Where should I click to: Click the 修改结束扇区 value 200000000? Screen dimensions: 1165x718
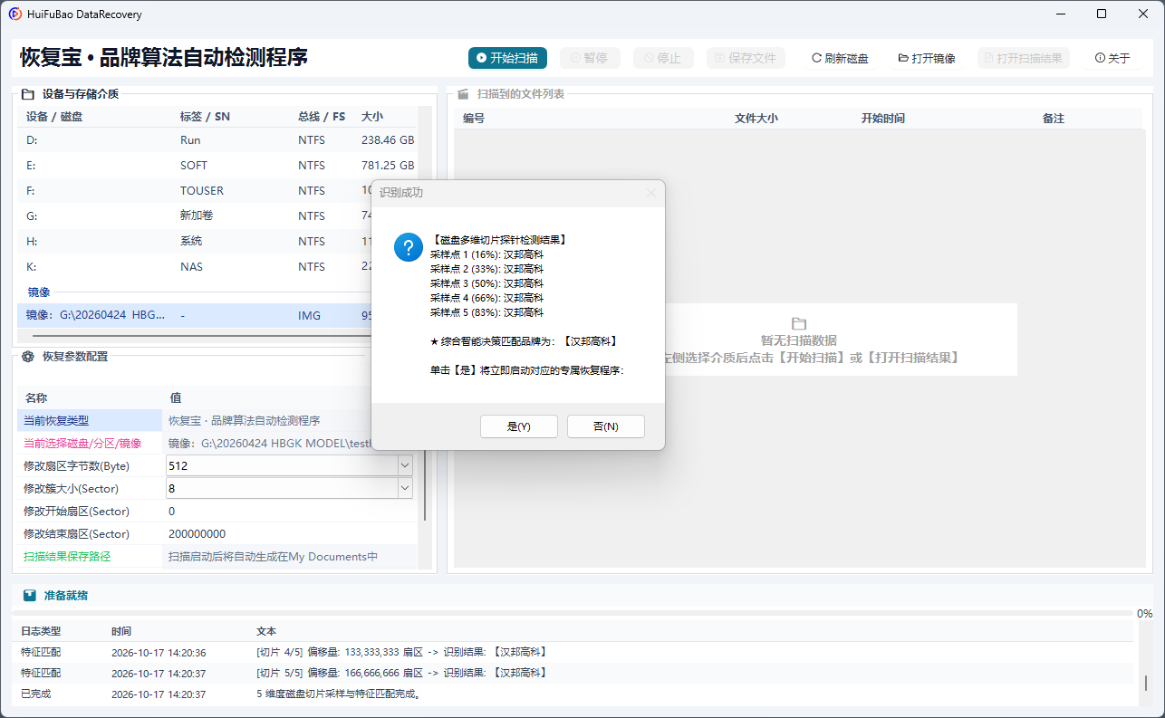pos(197,534)
